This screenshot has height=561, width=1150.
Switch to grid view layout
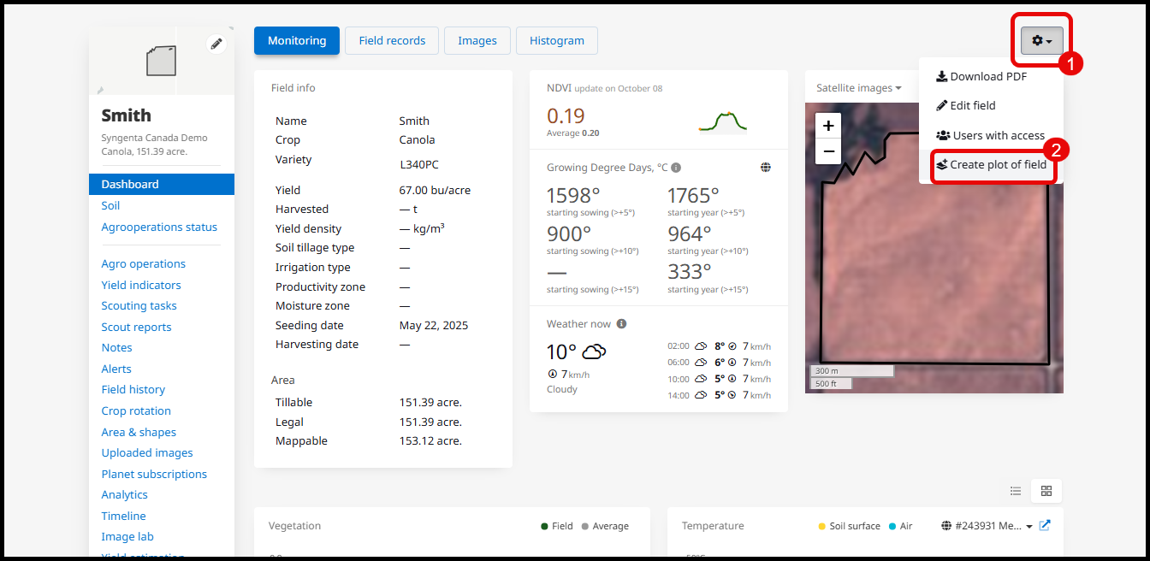pyautogui.click(x=1046, y=491)
